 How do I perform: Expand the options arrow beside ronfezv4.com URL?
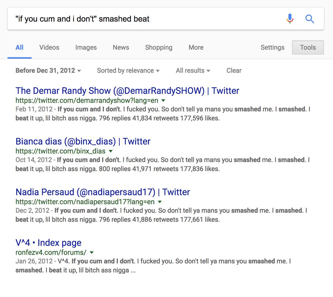pyautogui.click(x=92, y=253)
